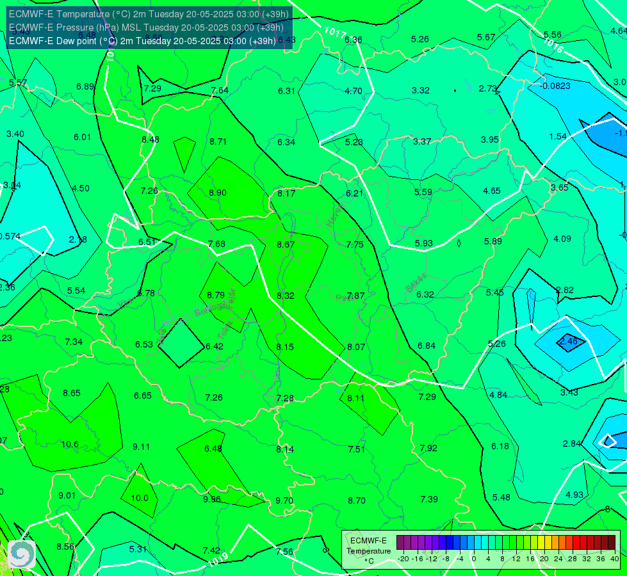Click the 8.32 dew point value

pyautogui.click(x=286, y=296)
